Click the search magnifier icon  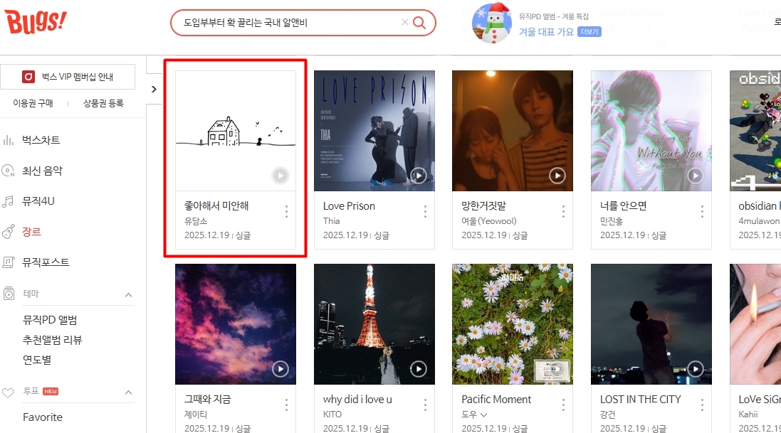click(419, 23)
